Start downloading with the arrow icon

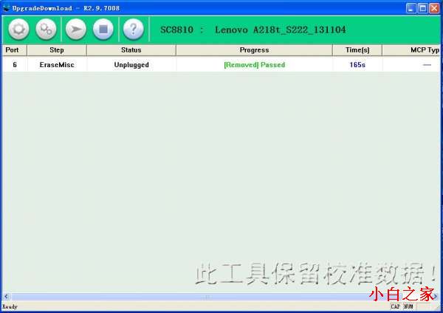click(76, 29)
